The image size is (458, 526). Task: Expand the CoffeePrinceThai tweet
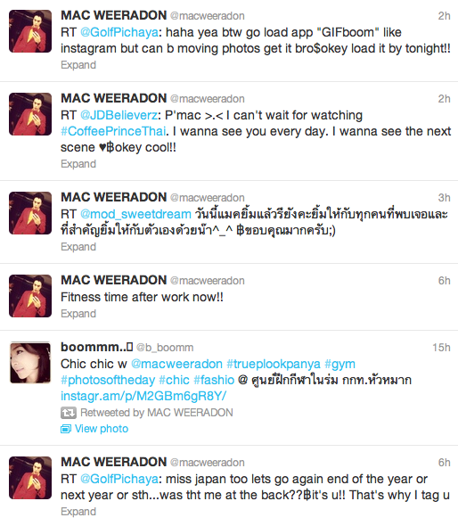78,164
